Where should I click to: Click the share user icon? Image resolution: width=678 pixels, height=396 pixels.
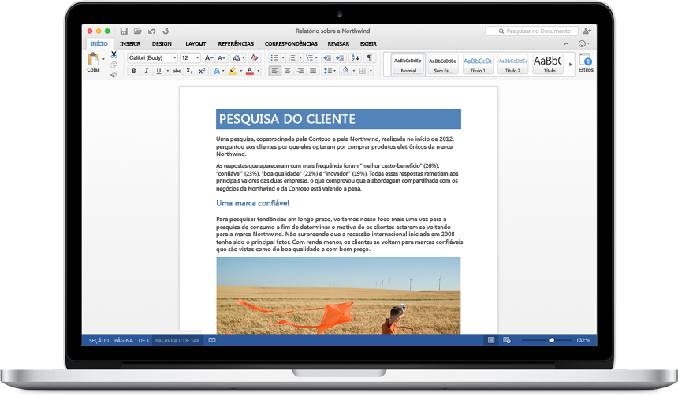pos(587,31)
